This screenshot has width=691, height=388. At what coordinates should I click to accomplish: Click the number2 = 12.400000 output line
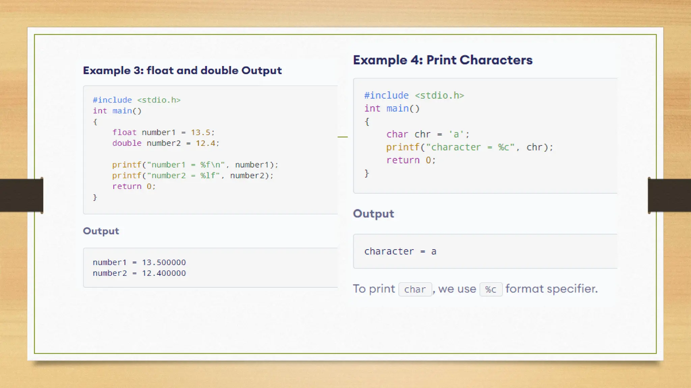(x=139, y=273)
